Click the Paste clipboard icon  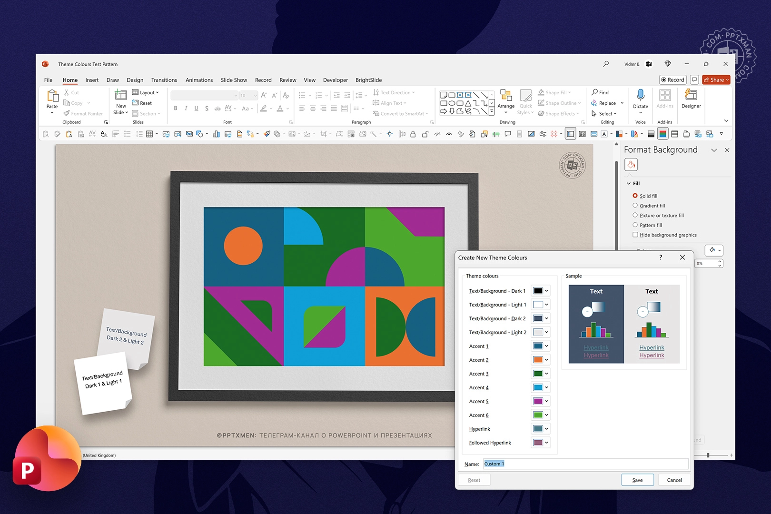pyautogui.click(x=52, y=96)
